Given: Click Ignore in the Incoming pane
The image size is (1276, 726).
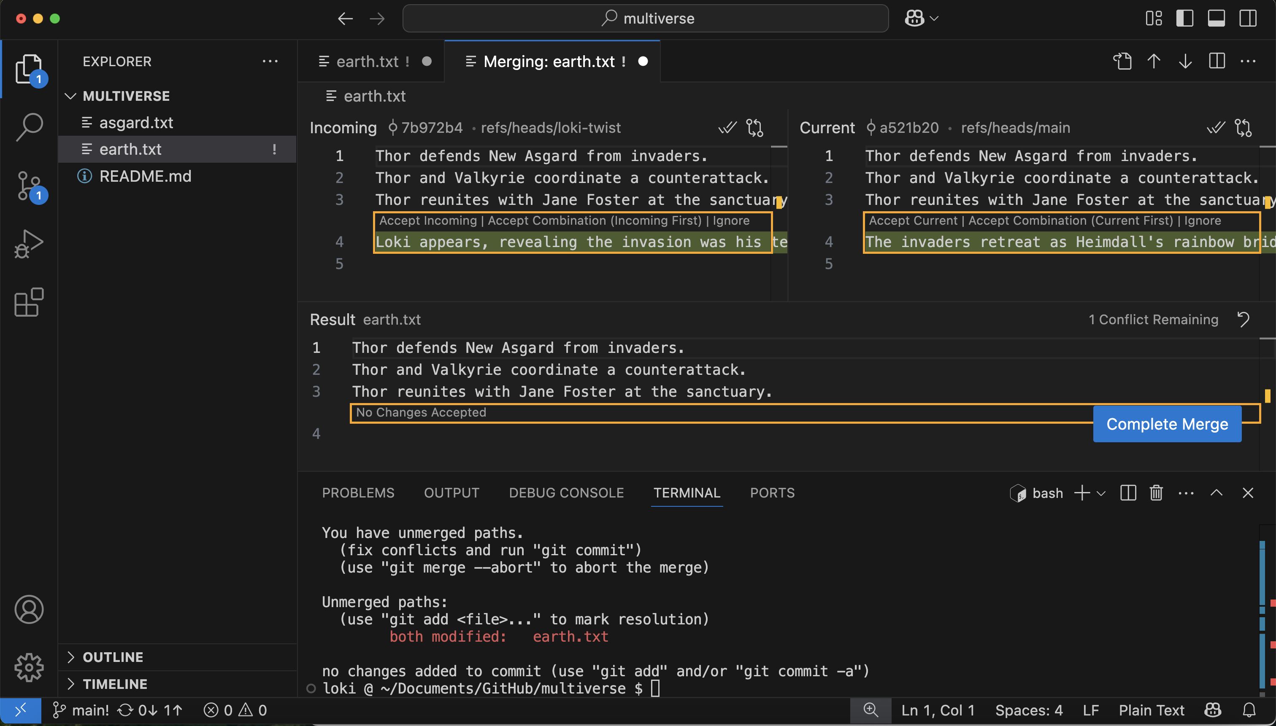Looking at the screenshot, I should click(731, 220).
